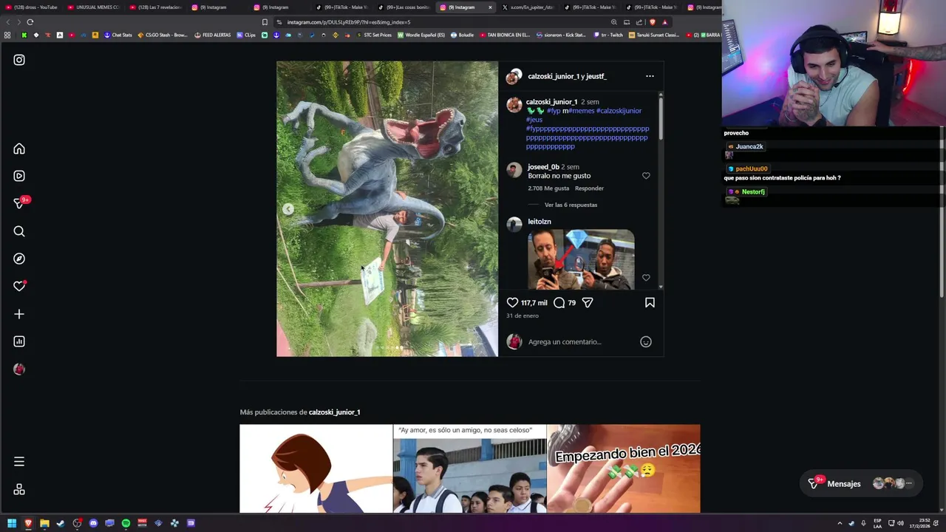This screenshot has width=946, height=532.
Task: Share the post with the send icon
Action: click(x=588, y=302)
